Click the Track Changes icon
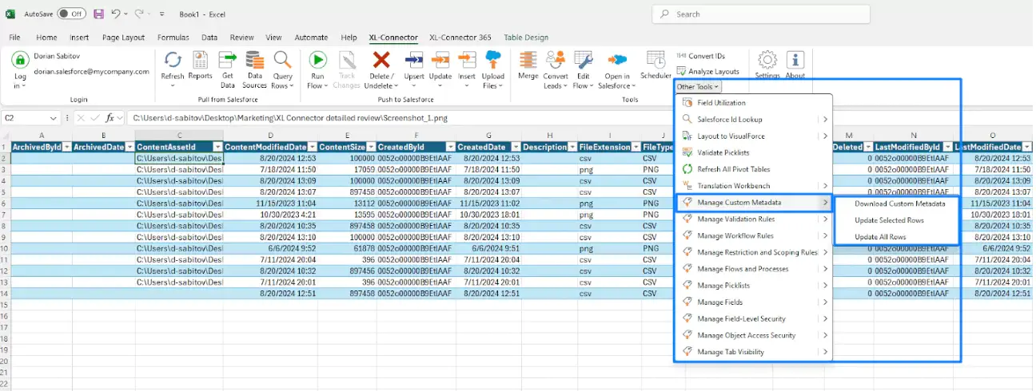Image resolution: width=1036 pixels, height=391 pixels. [x=346, y=60]
